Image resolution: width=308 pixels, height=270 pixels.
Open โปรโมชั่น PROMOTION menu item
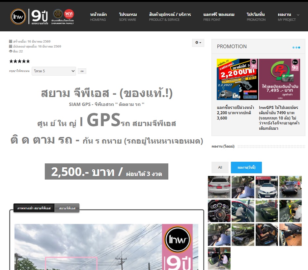point(256,17)
